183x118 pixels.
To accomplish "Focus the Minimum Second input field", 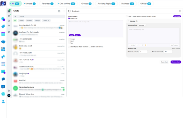I will click(143, 52).
